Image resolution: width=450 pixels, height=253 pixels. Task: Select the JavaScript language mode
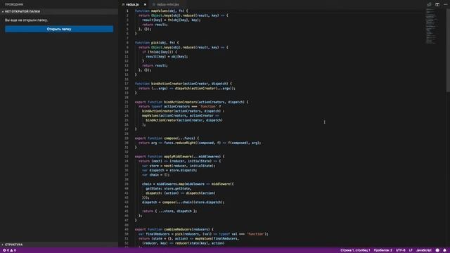pyautogui.click(x=423, y=250)
